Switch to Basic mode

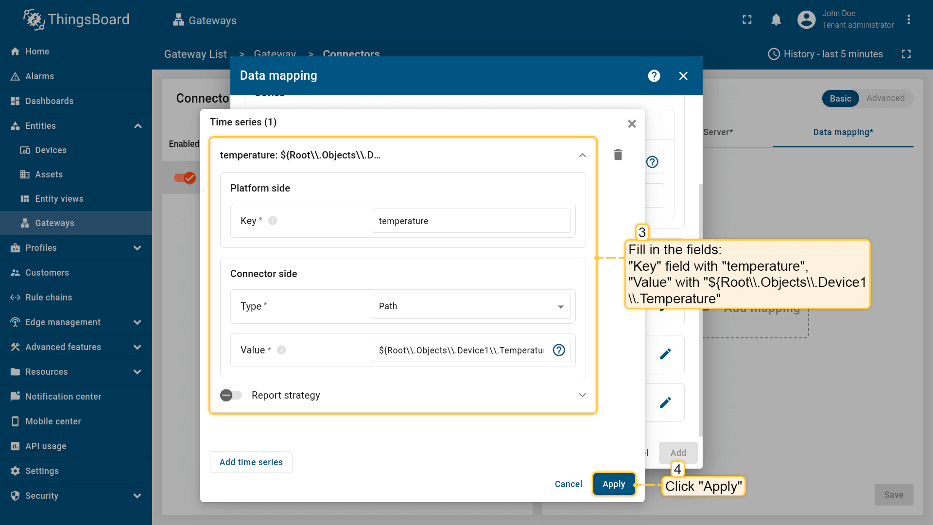pos(840,99)
